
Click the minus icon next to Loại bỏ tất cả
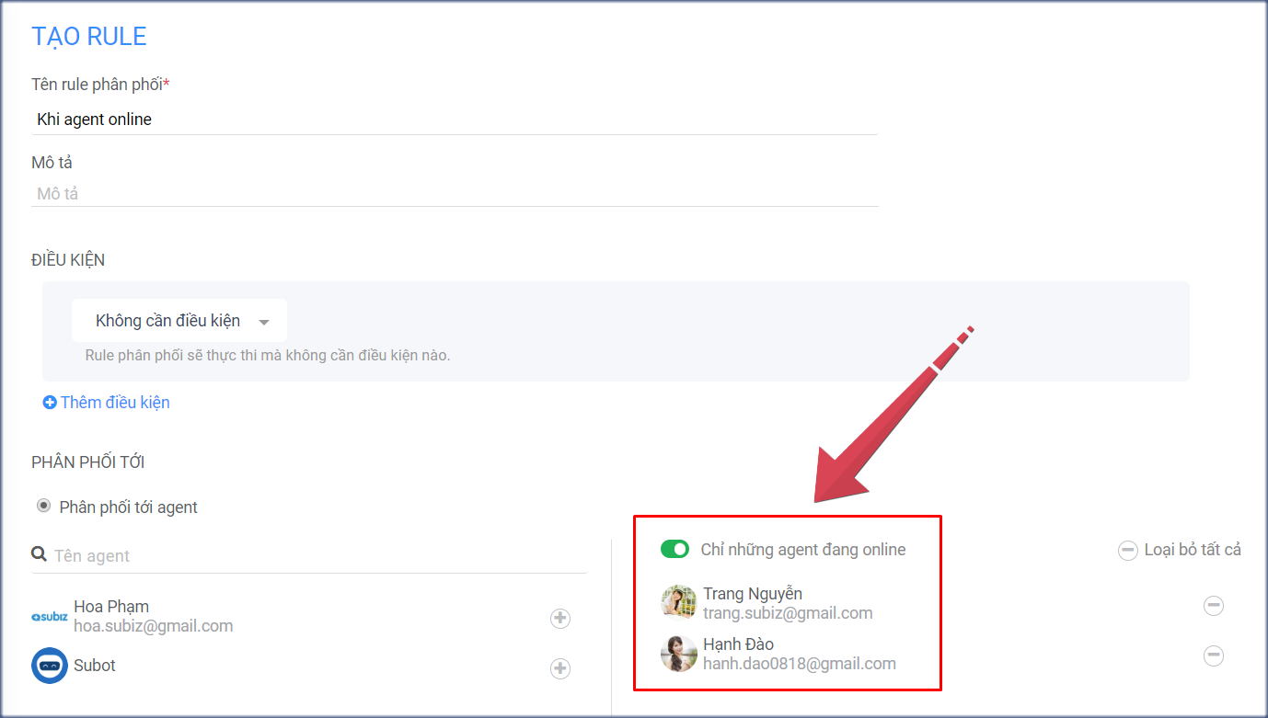coord(1127,551)
